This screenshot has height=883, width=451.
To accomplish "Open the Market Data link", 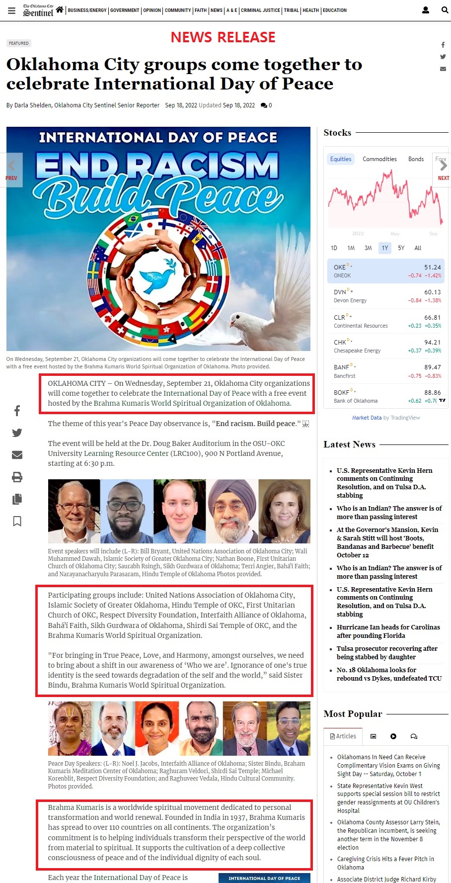I will point(367,418).
